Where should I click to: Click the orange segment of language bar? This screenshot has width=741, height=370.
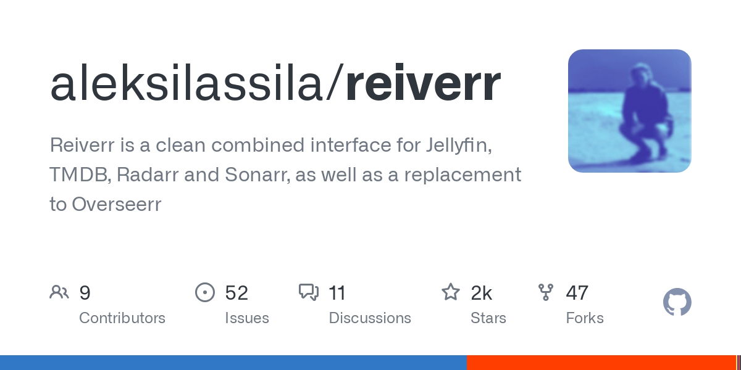pyautogui.click(x=600, y=363)
